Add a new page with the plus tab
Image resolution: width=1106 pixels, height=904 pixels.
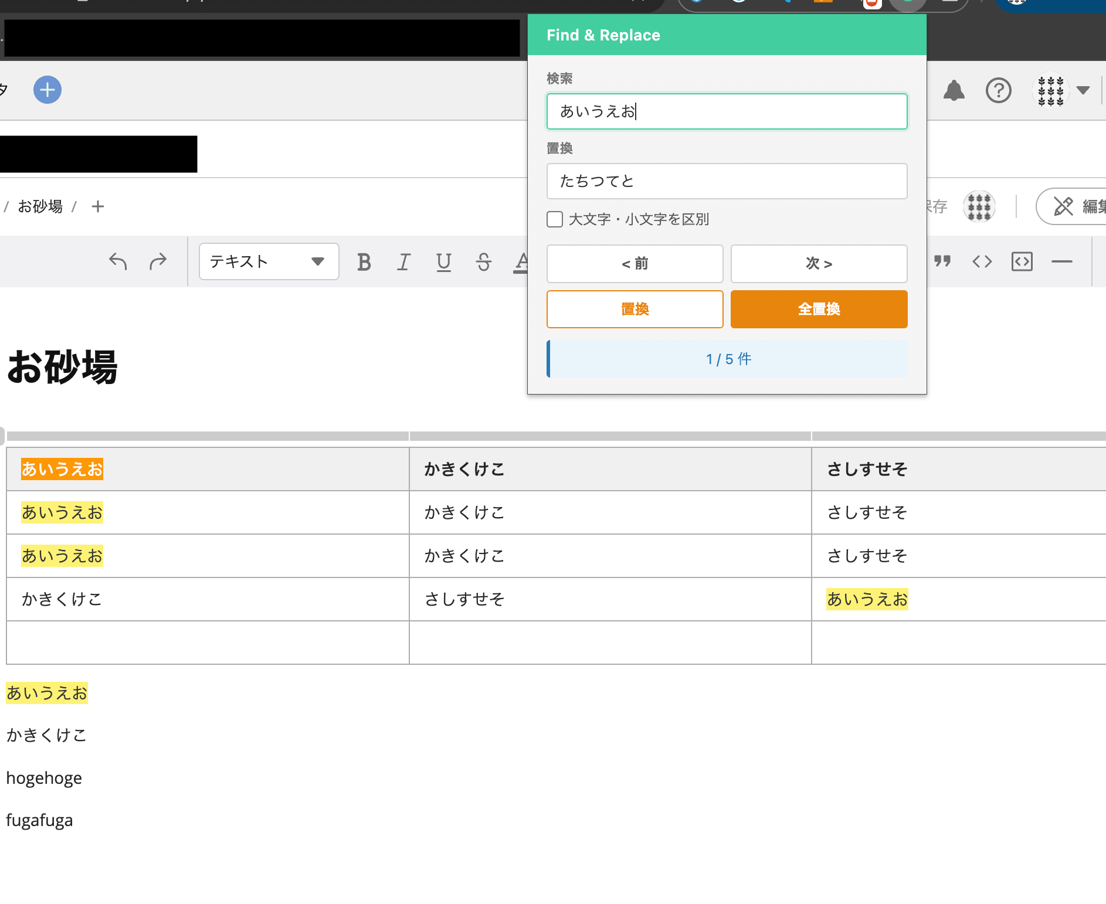click(x=97, y=206)
